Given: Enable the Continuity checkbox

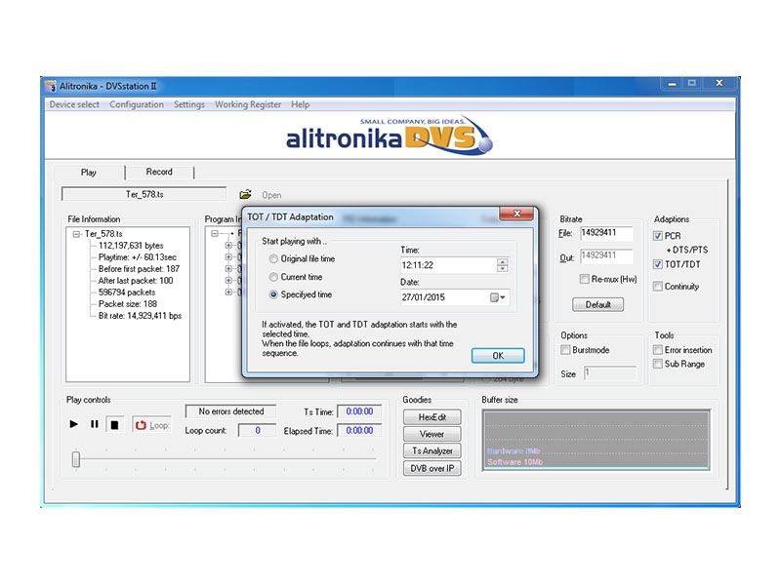Looking at the screenshot, I should (658, 286).
